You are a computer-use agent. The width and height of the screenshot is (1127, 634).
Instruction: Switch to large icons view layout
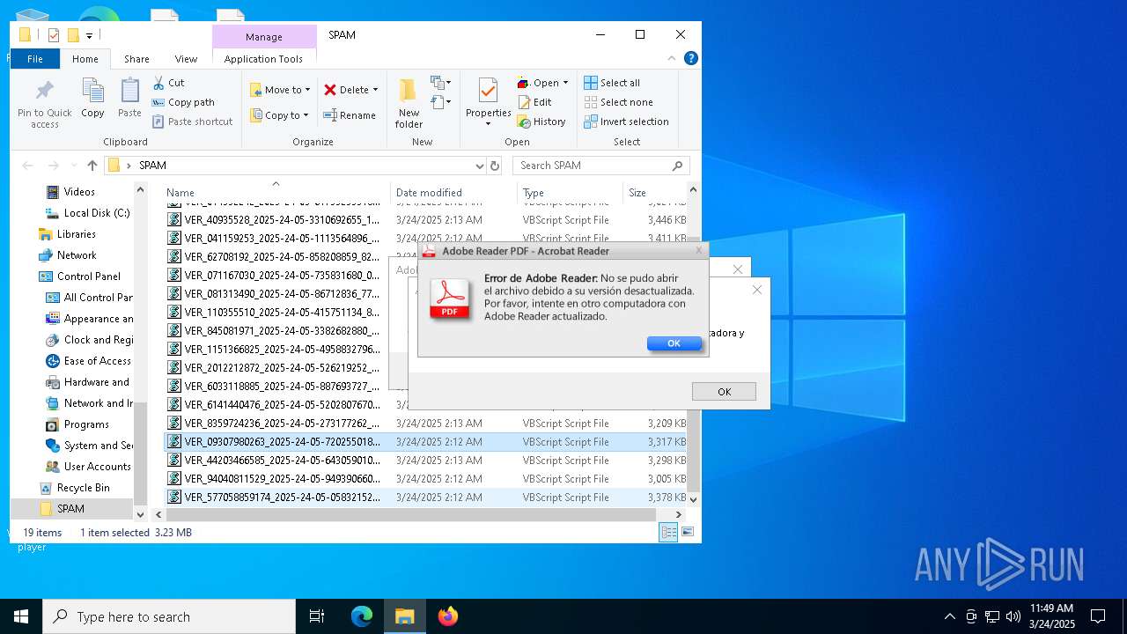pos(688,532)
